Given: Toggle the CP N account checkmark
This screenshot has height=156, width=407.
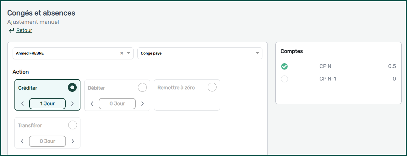Looking at the screenshot, I should (284, 66).
